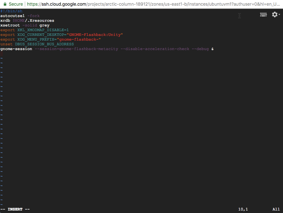The image size is (283, 213).
Task: Click the "GNOME-Flashback:Unity" string
Action: point(95,35)
